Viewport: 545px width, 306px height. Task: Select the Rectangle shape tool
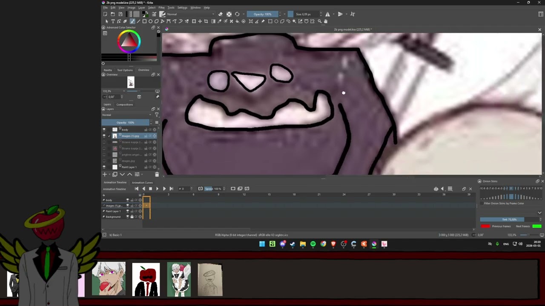pyautogui.click(x=144, y=21)
